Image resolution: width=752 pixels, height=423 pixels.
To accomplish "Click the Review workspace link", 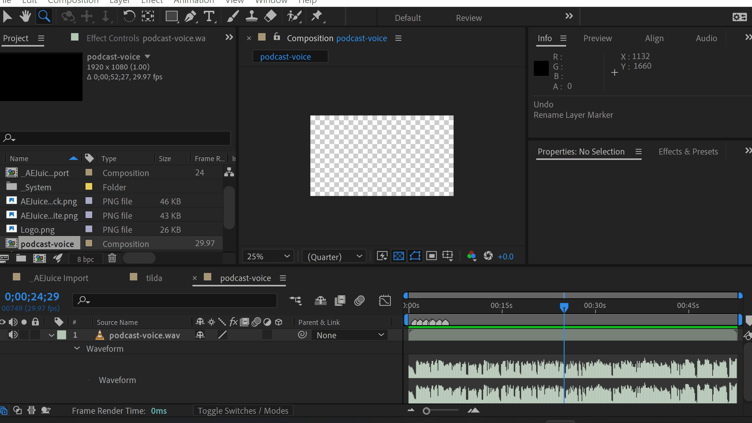I will click(469, 18).
